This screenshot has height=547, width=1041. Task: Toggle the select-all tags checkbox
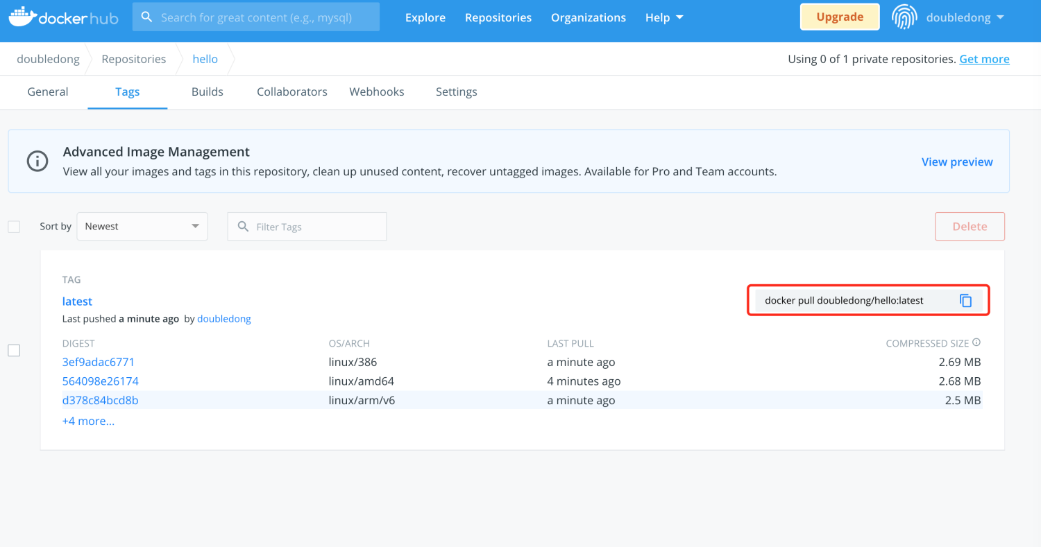[14, 227]
